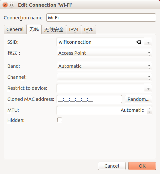
Task: Confirm changes with the OK button
Action: (x=142, y=166)
